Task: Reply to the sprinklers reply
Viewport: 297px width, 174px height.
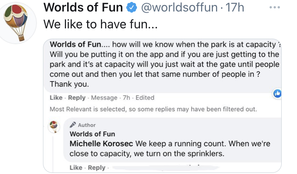Action: [x=97, y=167]
